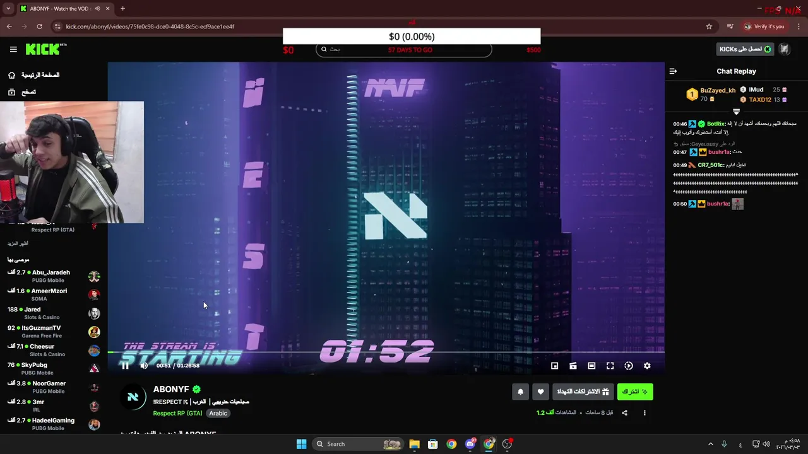The width and height of the screenshot is (808, 454).
Task: Open the IMud leaderboard entry
Action: [756, 90]
